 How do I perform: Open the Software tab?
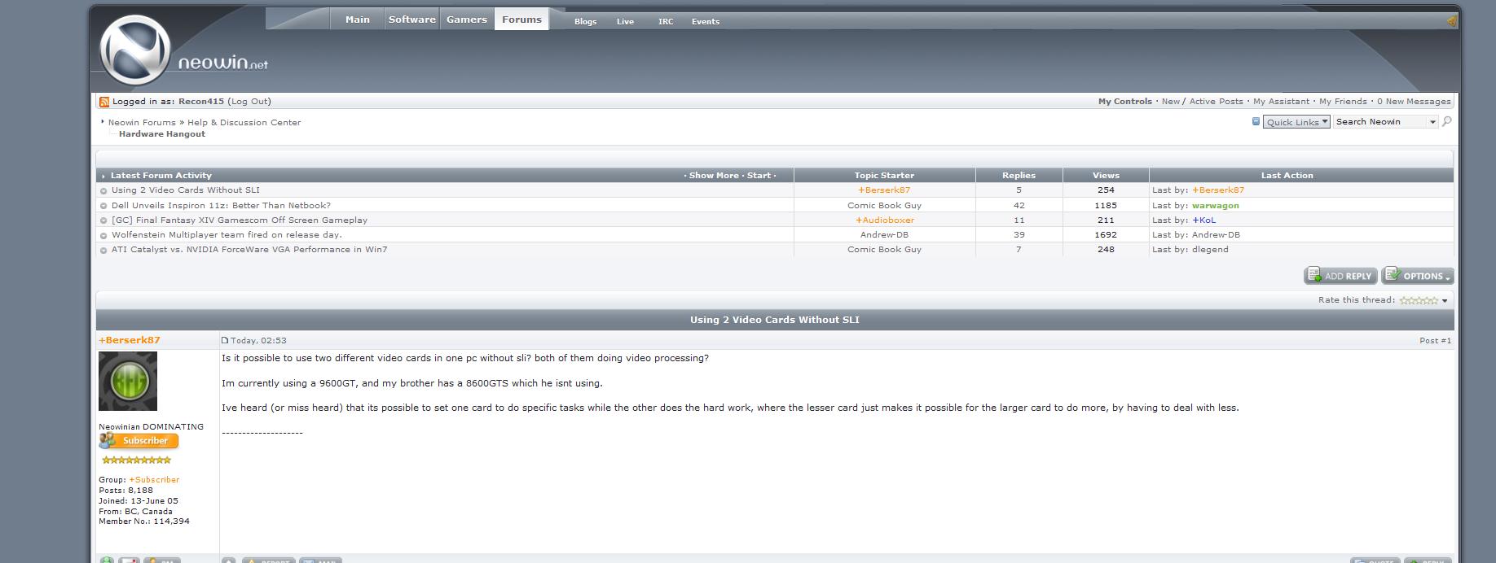[x=411, y=20]
